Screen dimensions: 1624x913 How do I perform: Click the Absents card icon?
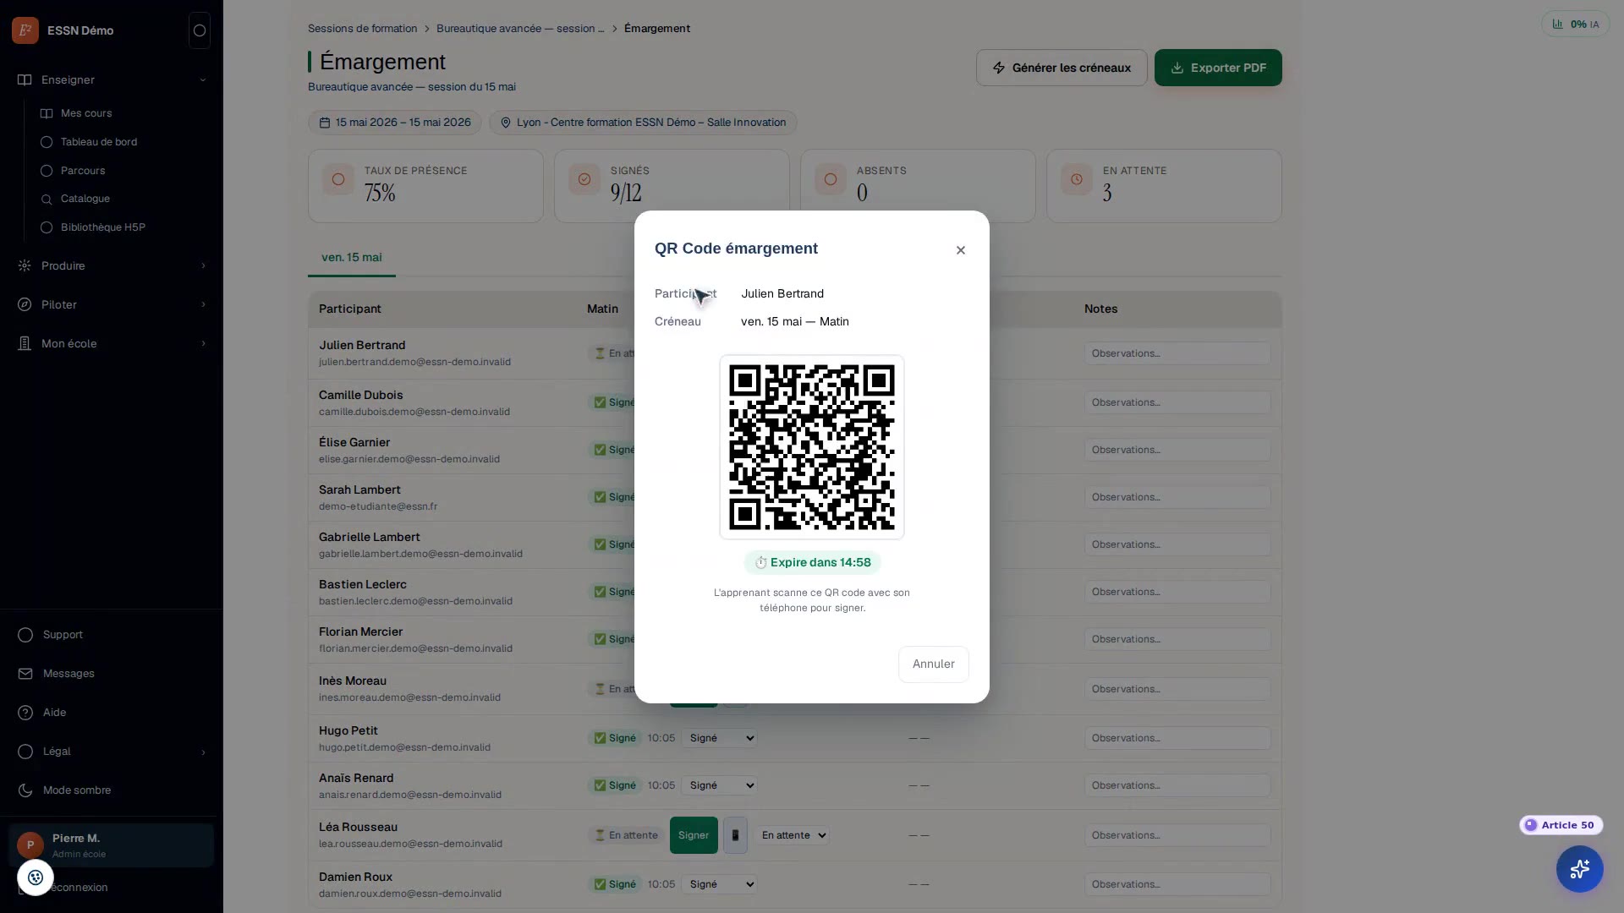(x=831, y=179)
